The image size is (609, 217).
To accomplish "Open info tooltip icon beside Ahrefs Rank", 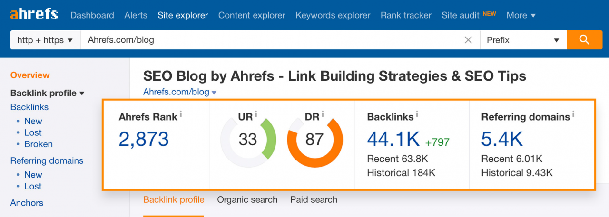I will coord(181,114).
